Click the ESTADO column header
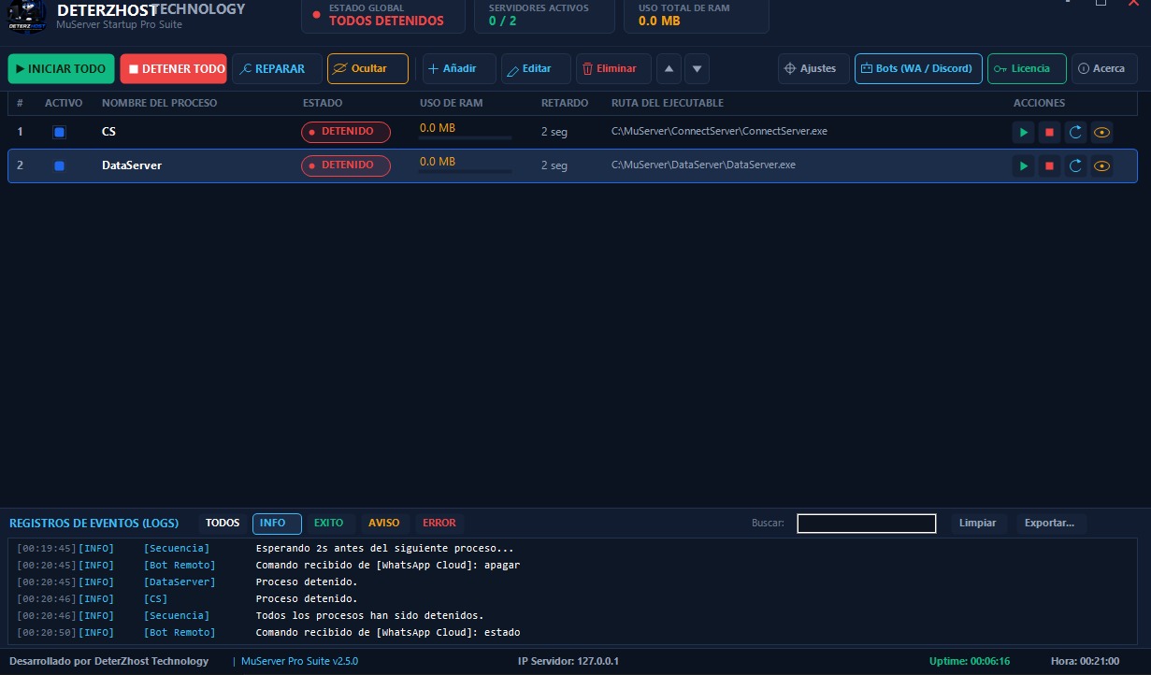 (323, 103)
